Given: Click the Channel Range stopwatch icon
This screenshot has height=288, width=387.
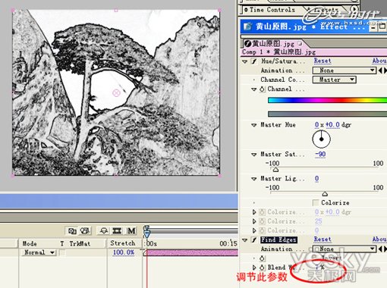Looking at the screenshot, I should click(x=262, y=89).
